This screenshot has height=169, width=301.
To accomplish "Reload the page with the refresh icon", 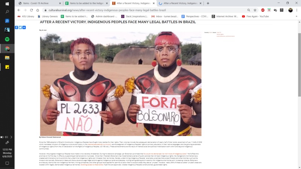I will (x=31, y=10).
